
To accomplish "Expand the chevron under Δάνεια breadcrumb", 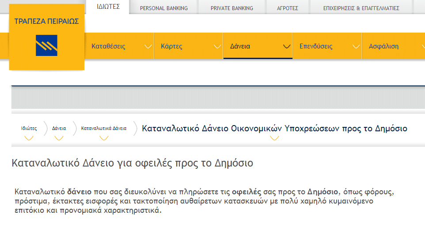I will [x=59, y=138].
